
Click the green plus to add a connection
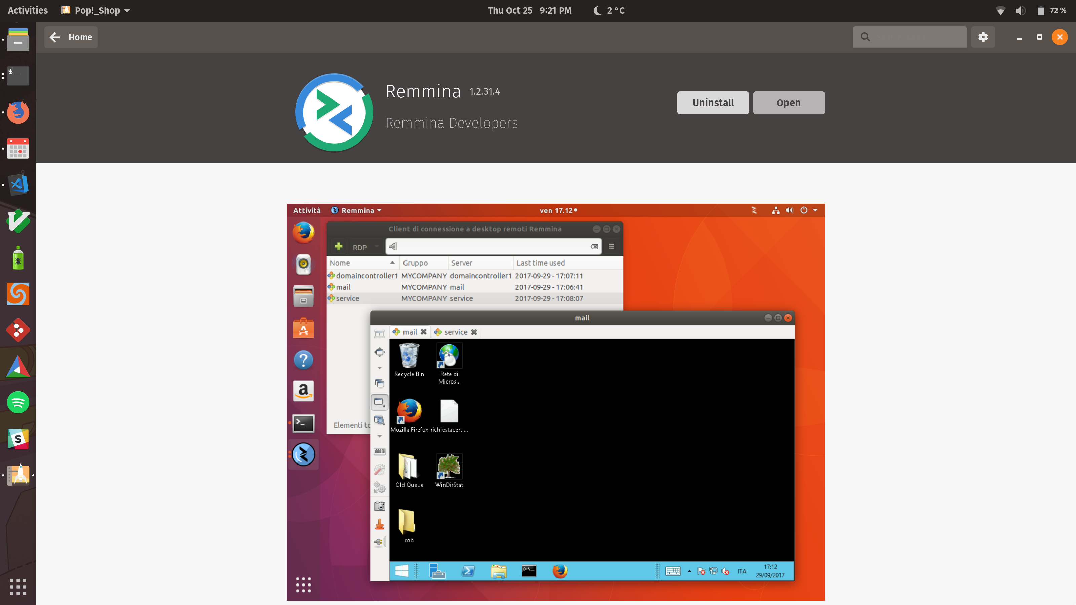(x=338, y=246)
